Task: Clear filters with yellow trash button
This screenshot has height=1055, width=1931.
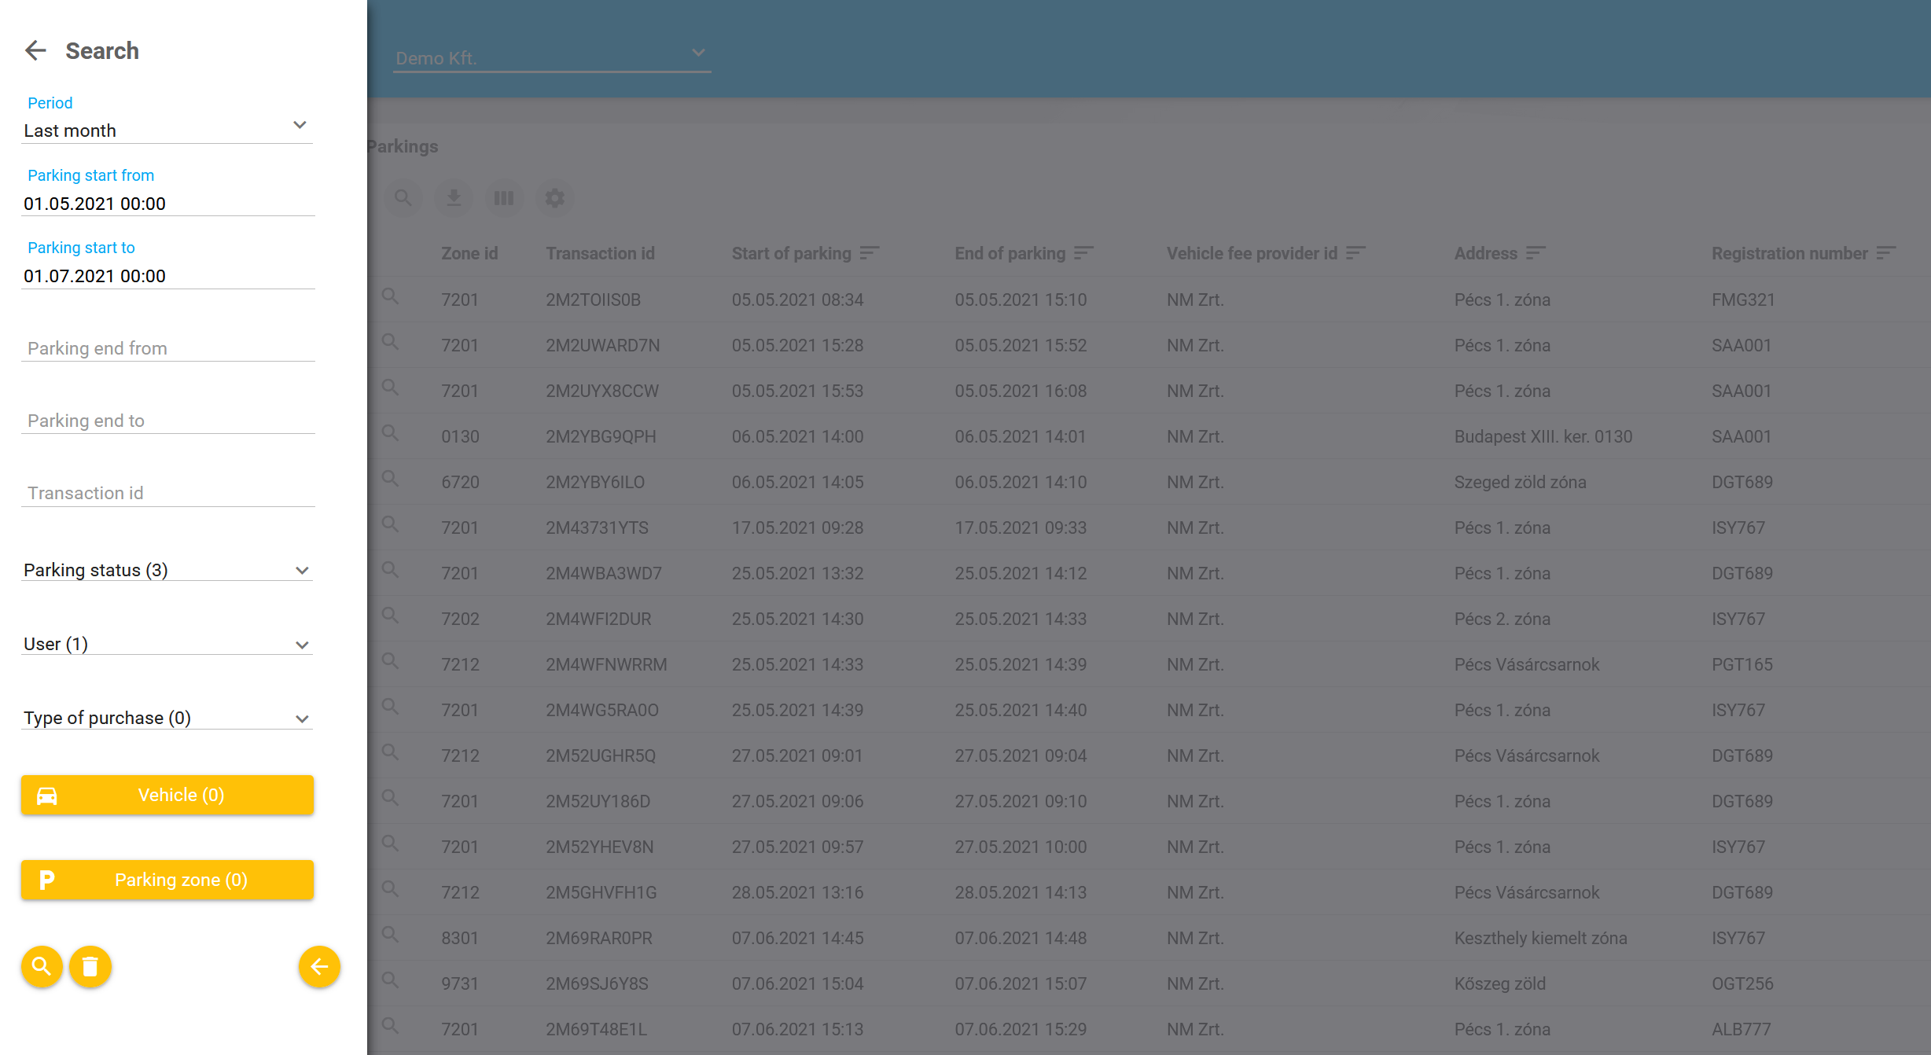Action: [90, 966]
